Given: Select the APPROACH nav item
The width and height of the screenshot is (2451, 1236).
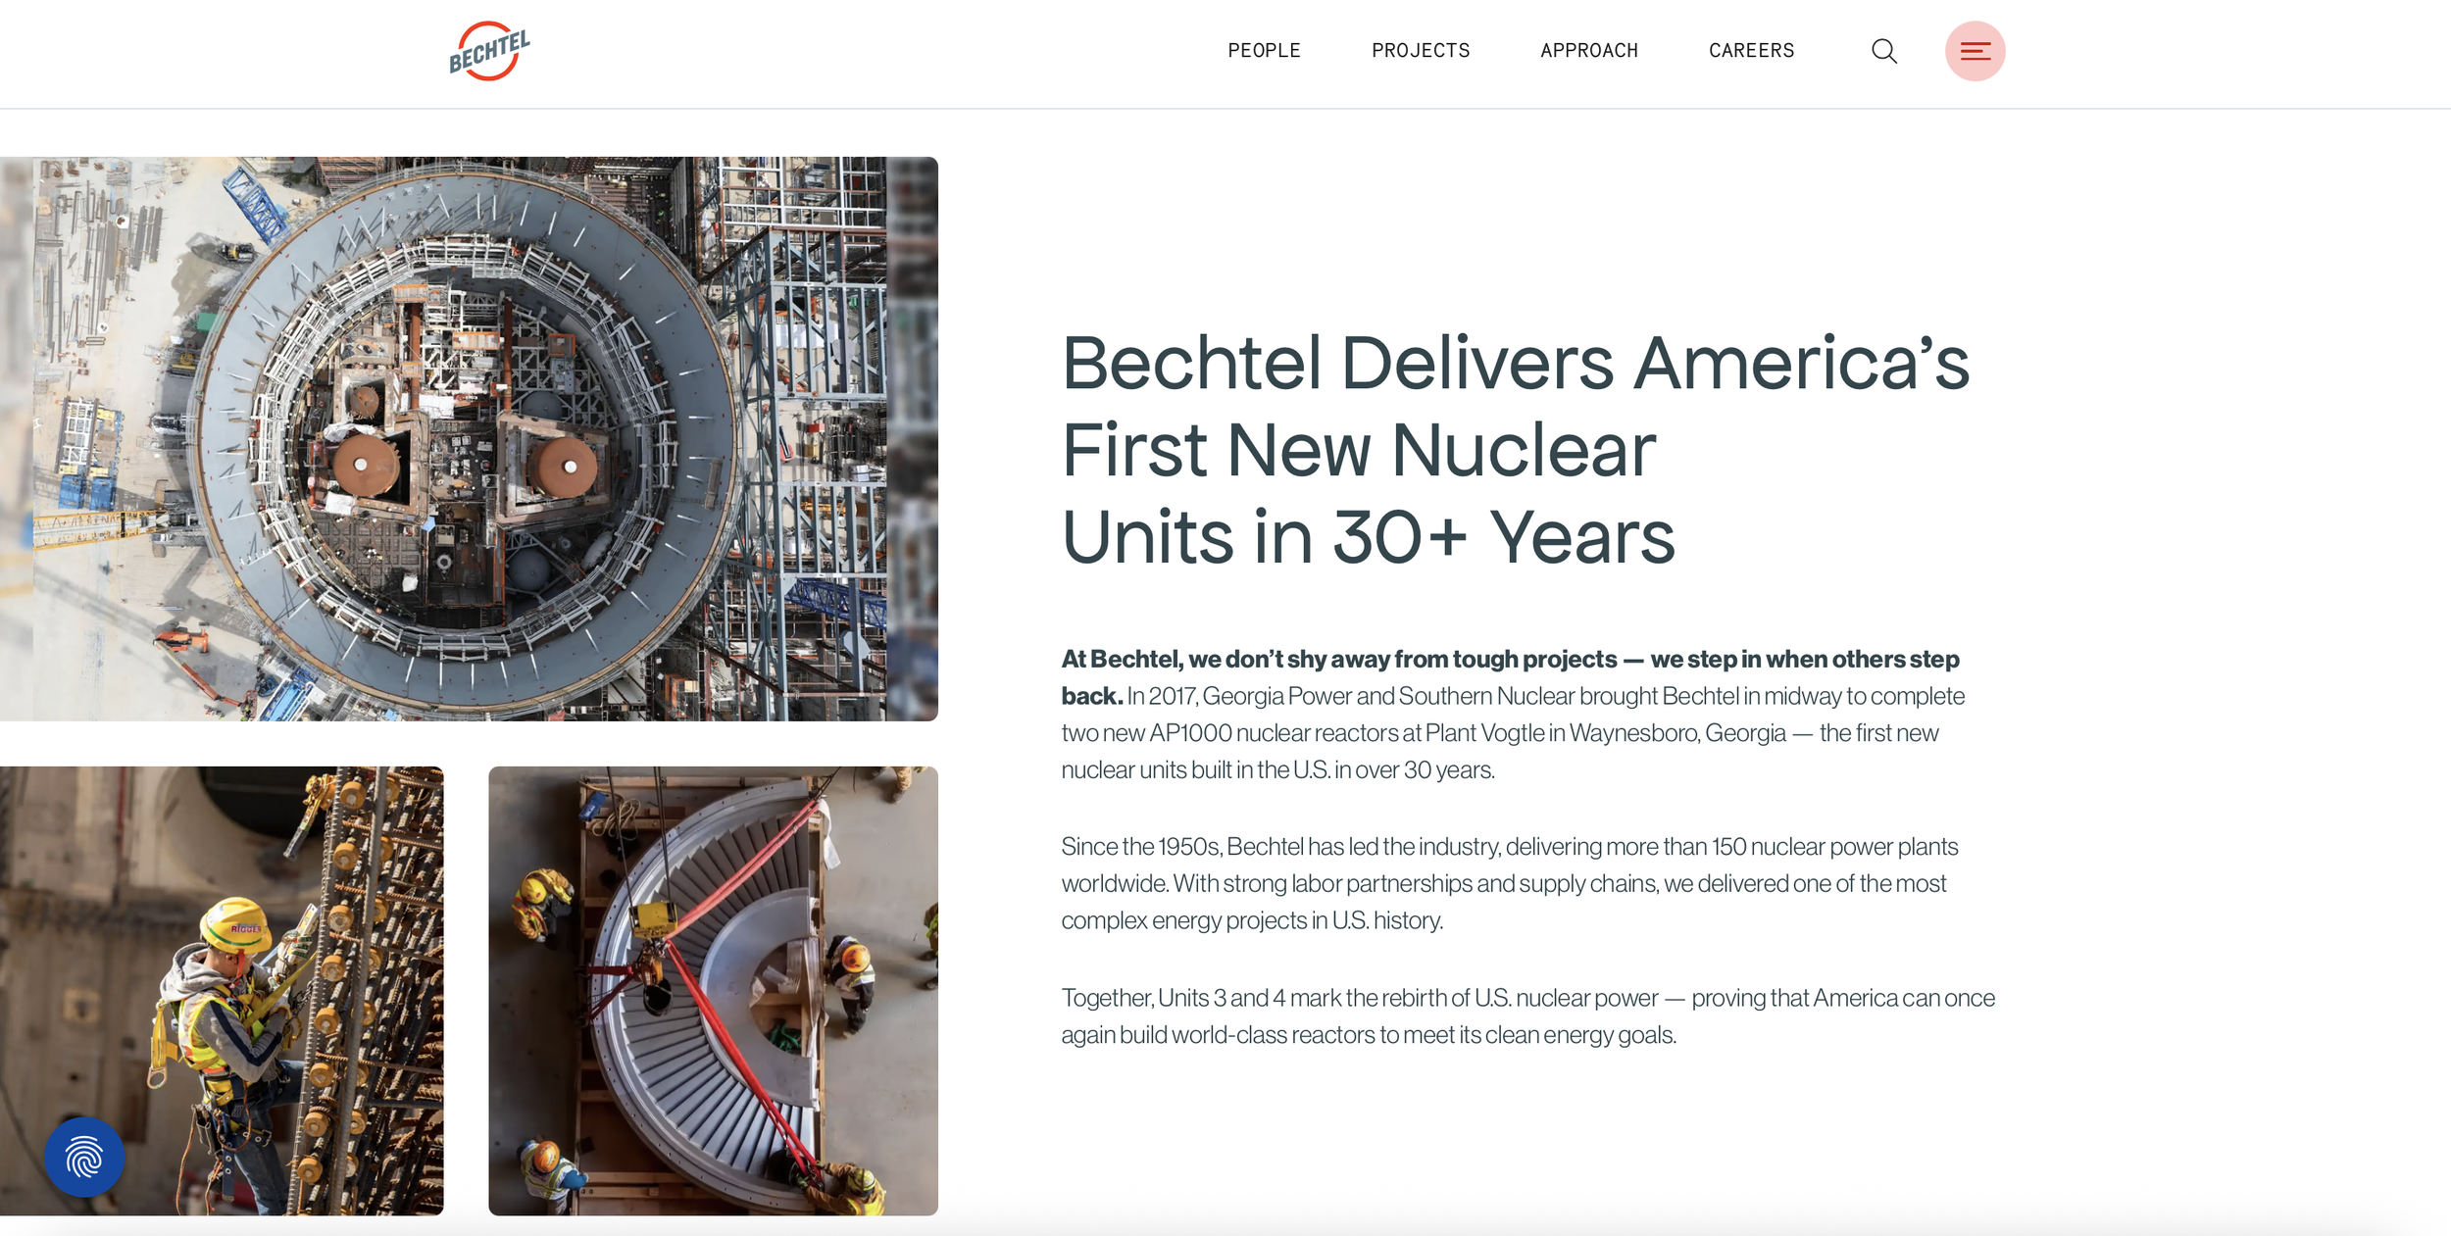Looking at the screenshot, I should pyautogui.click(x=1588, y=51).
